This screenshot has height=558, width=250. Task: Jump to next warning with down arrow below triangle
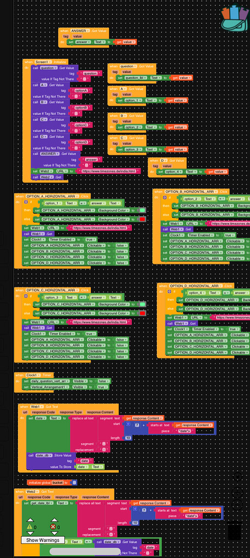pyautogui.click(x=30, y=533)
